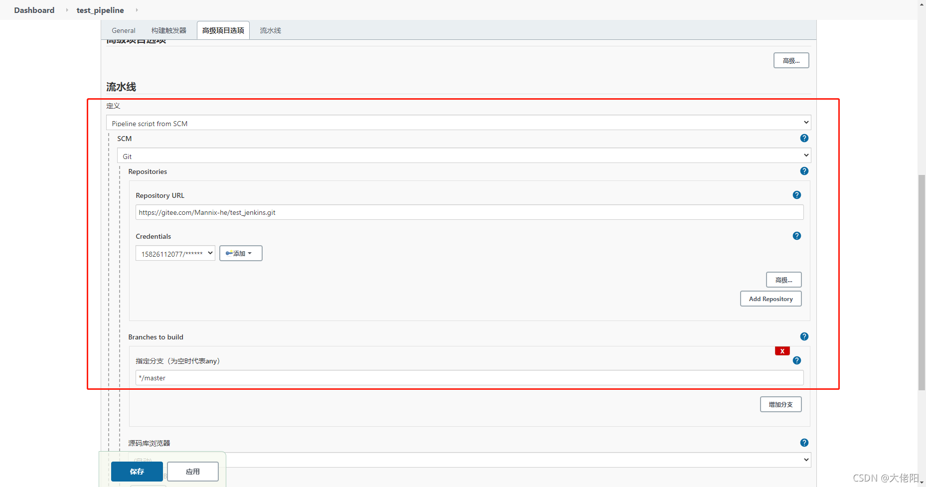Switch to the 流水线 tab
Viewport: 926px width, 487px height.
tap(270, 30)
